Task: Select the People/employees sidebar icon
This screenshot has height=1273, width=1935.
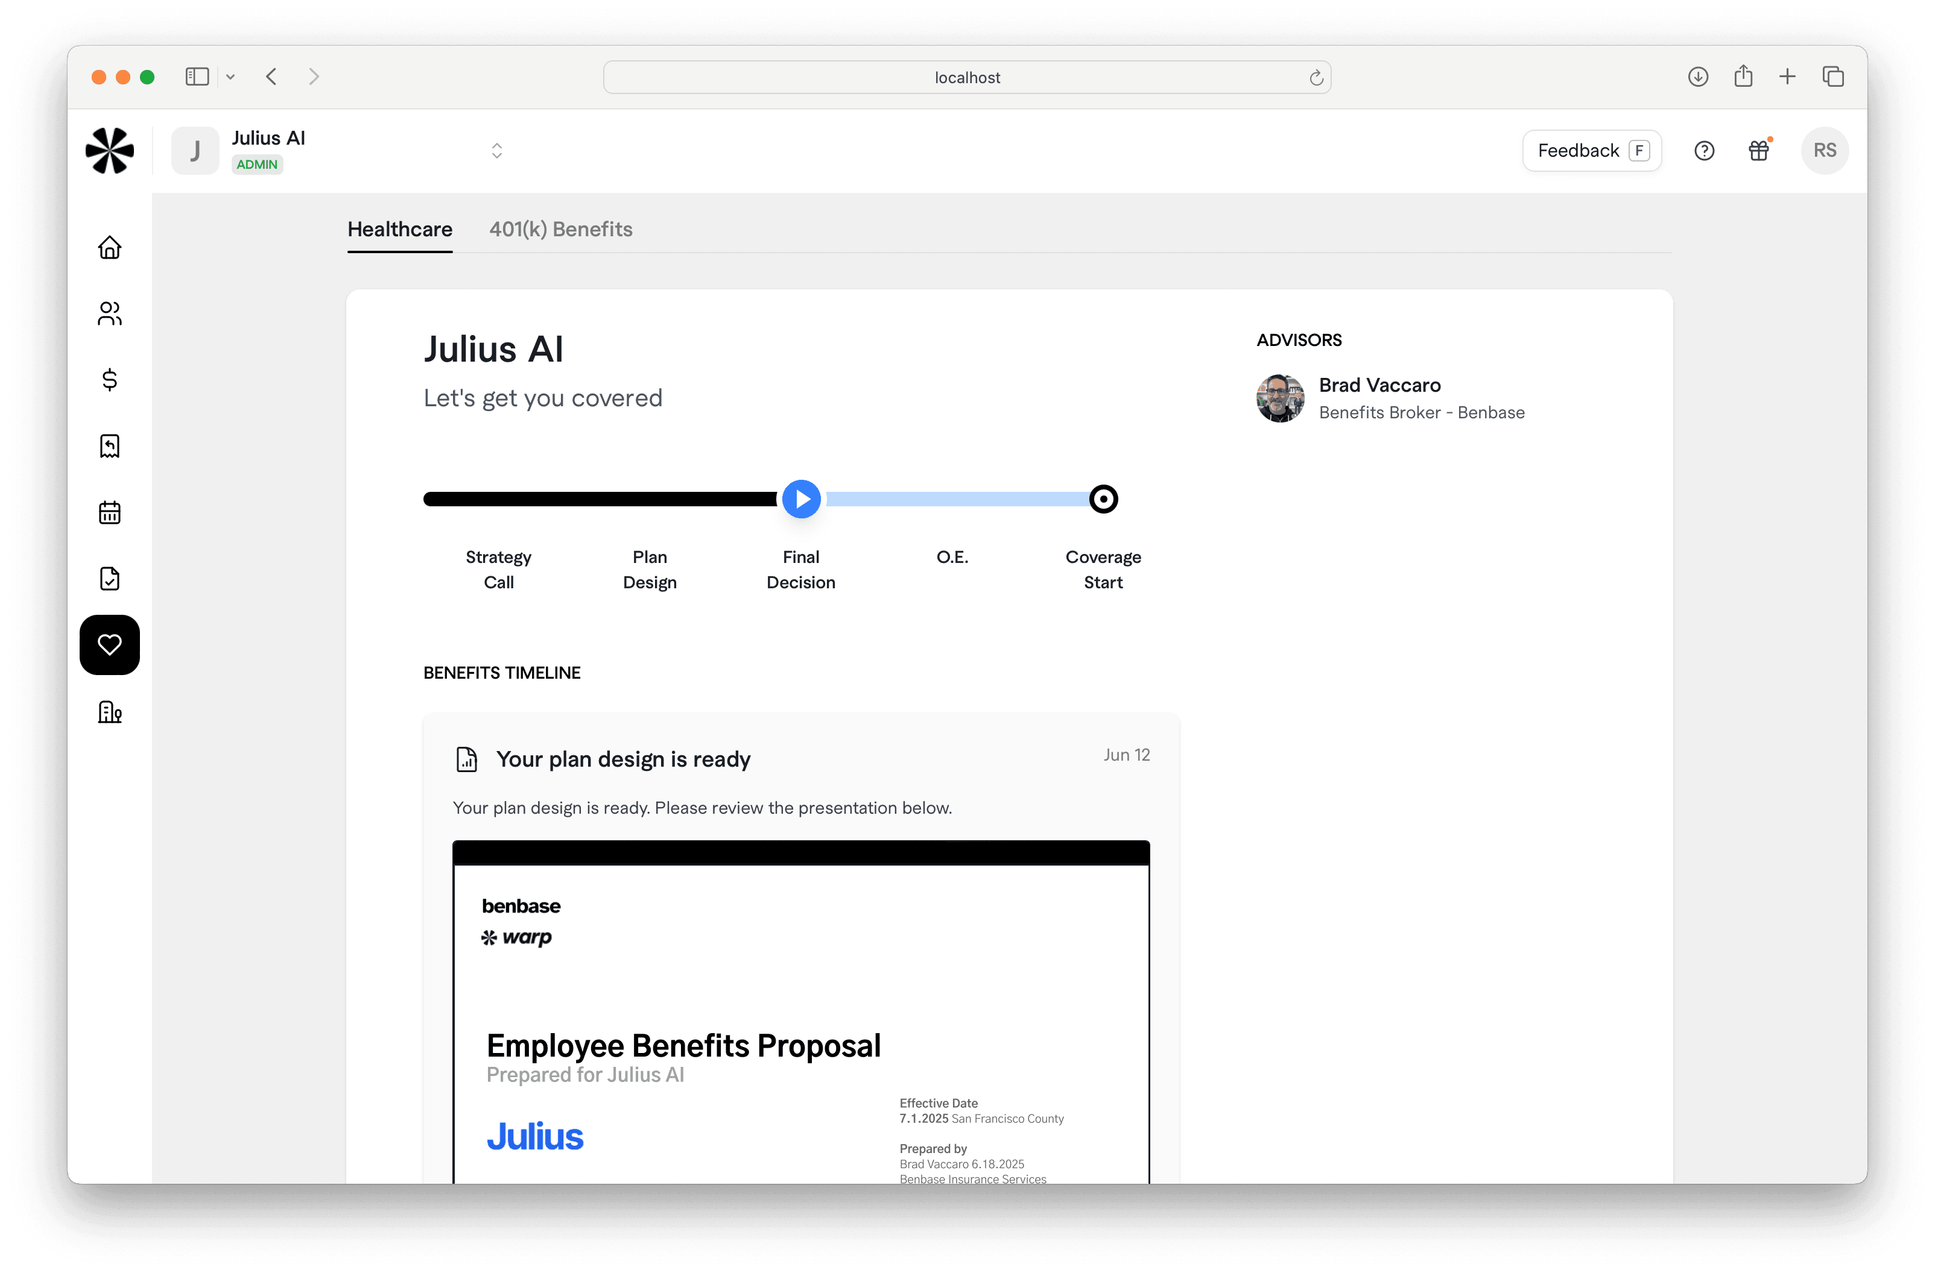Action: coord(109,313)
